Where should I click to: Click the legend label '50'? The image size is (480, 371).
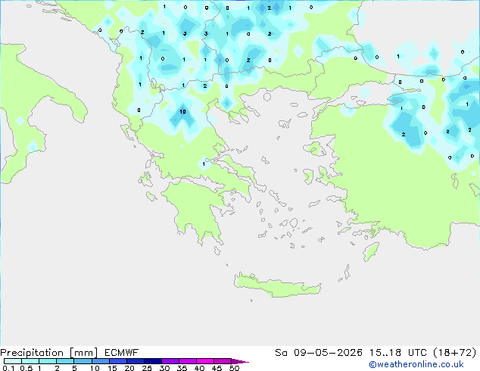[x=234, y=368]
